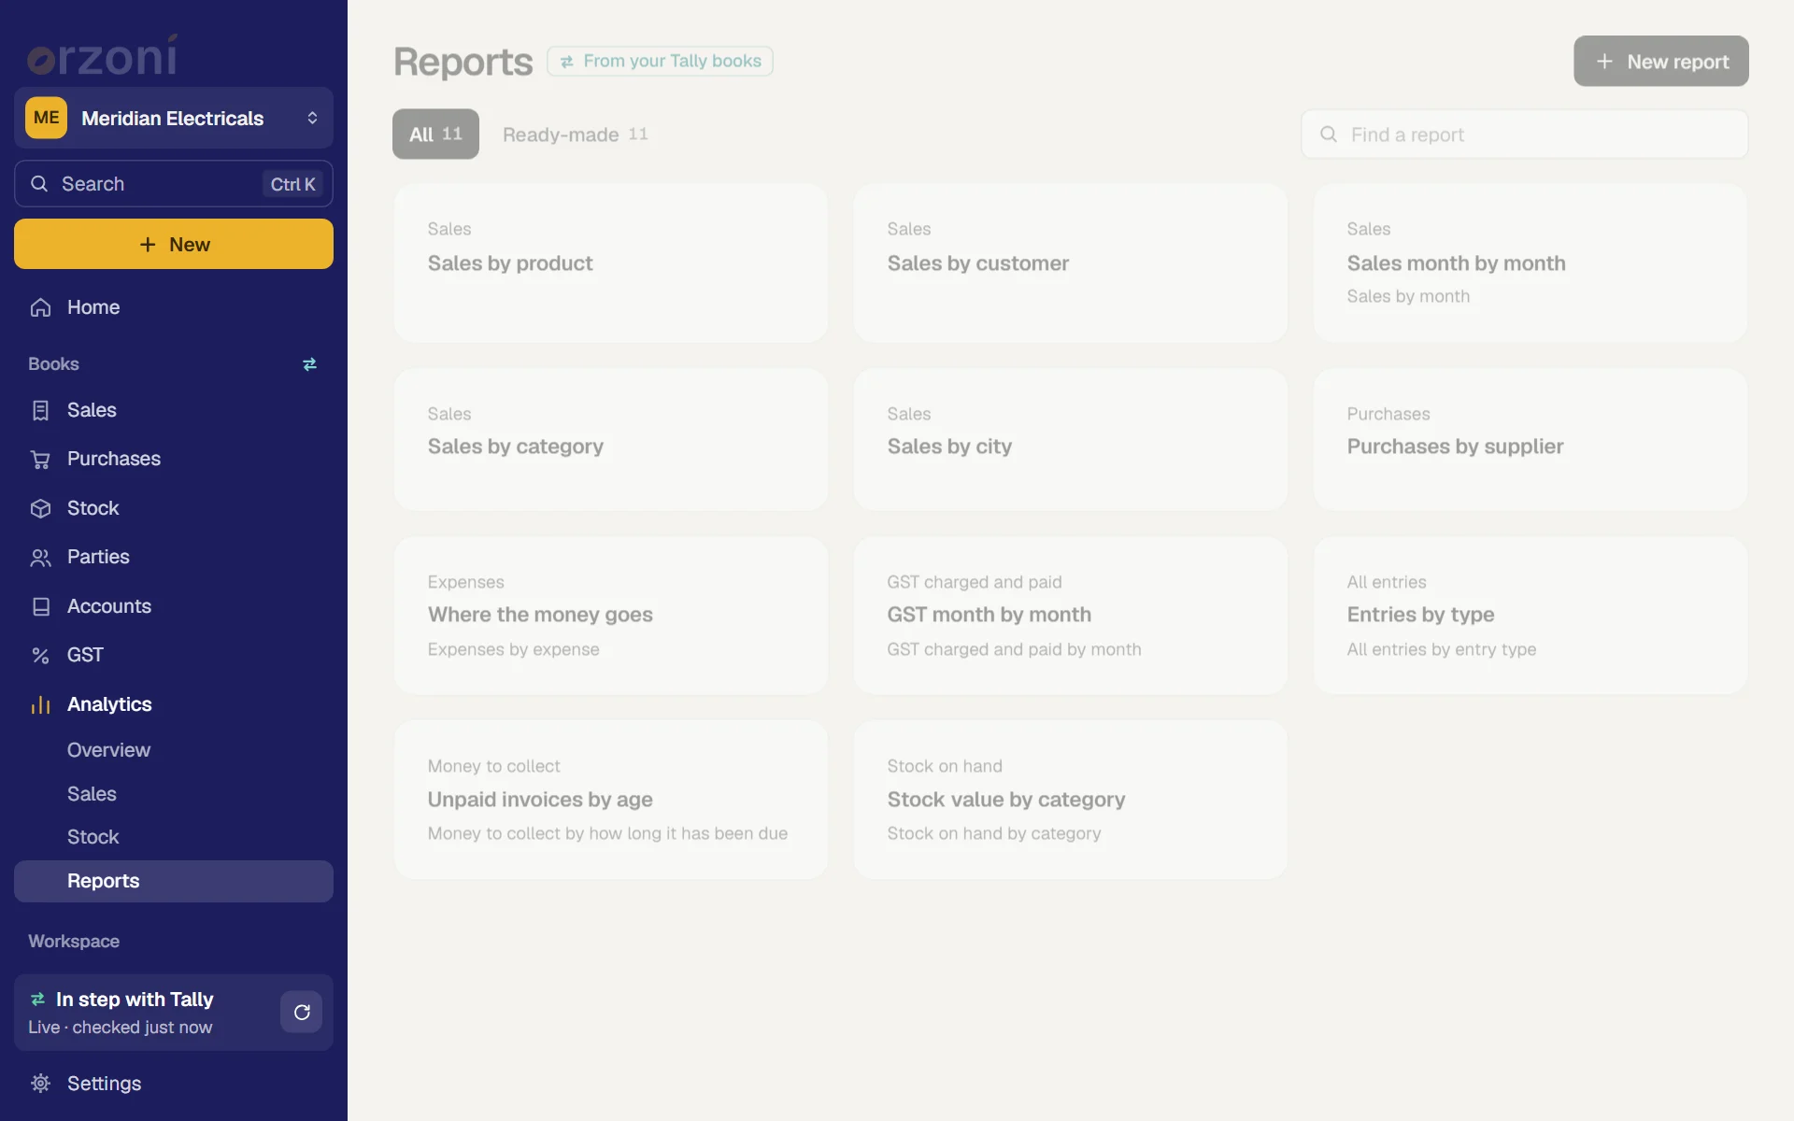Open the sidebar Search box with Ctrl K
The width and height of the screenshot is (1794, 1121).
point(174,184)
